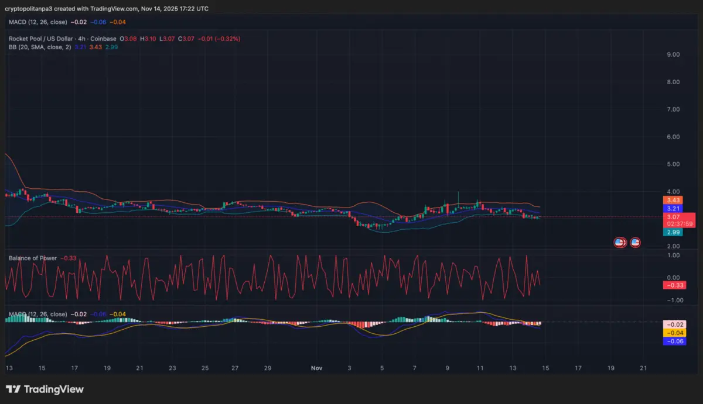Click the Nov label on the time axis
Viewport: 703px width, 404px height.
point(316,368)
